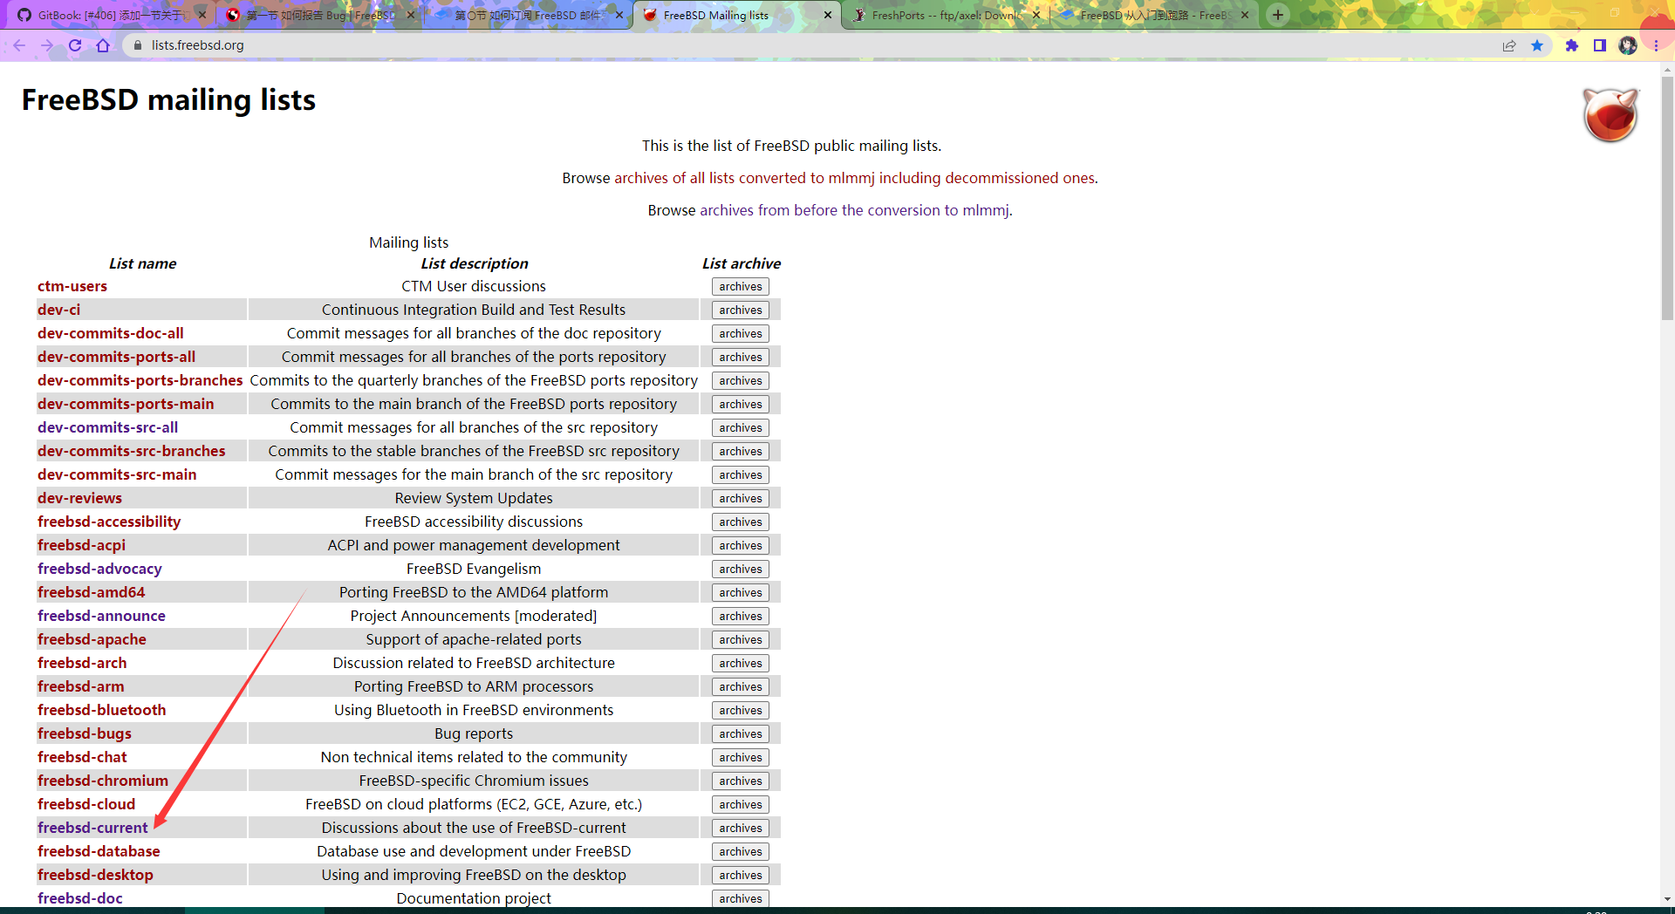This screenshot has height=914, width=1675.
Task: Open the freebsd-arch list
Action: [x=82, y=663]
